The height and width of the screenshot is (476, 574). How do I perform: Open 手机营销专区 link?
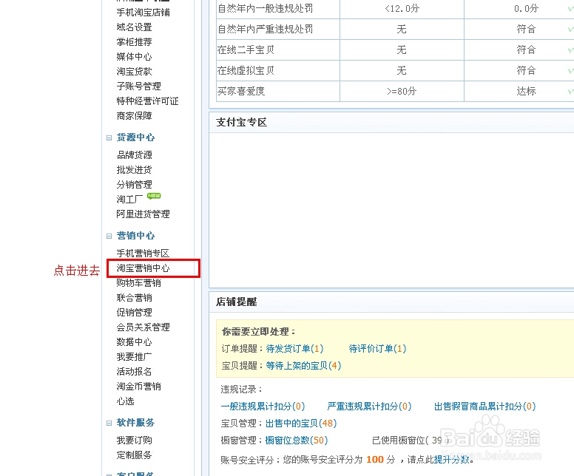click(143, 254)
